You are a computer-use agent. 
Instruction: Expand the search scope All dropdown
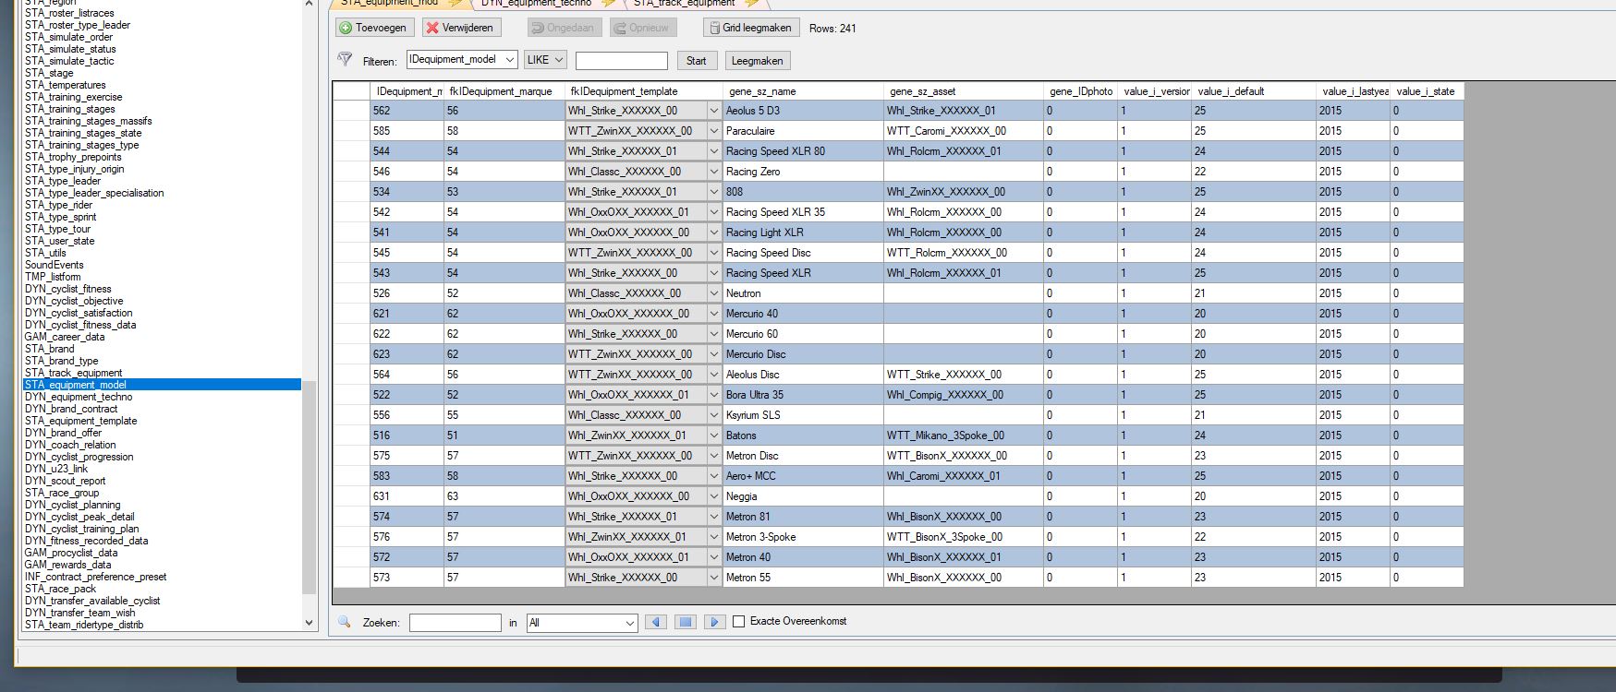(x=629, y=623)
